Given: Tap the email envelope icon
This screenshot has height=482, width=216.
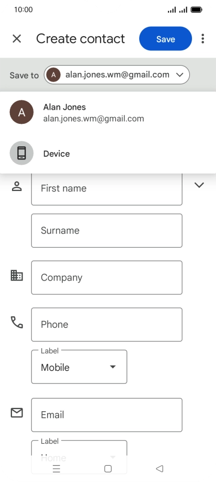Looking at the screenshot, I should pyautogui.click(x=17, y=413).
